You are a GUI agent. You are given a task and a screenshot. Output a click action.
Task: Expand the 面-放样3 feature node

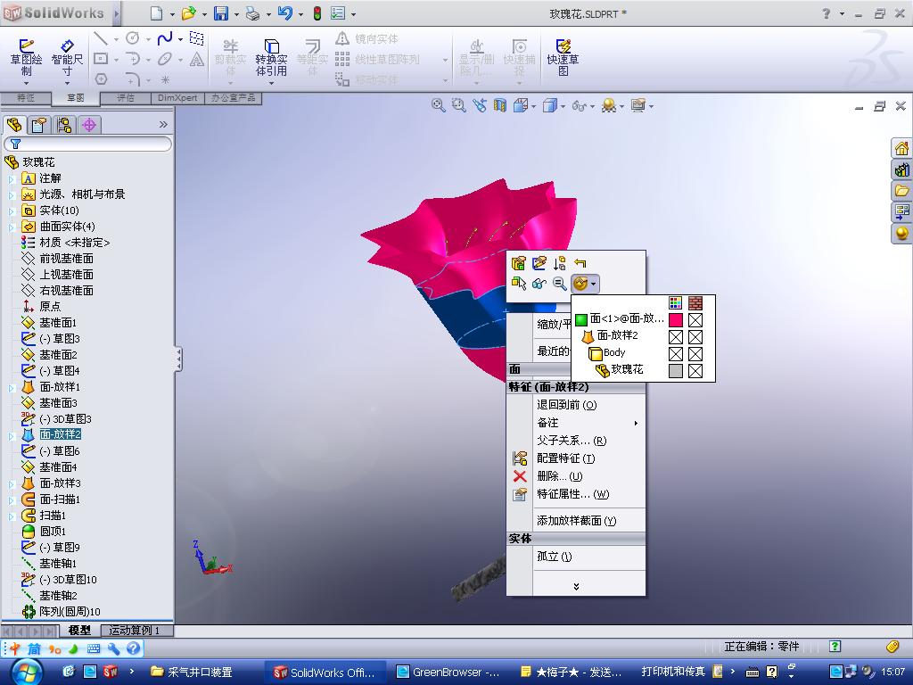pyautogui.click(x=11, y=483)
